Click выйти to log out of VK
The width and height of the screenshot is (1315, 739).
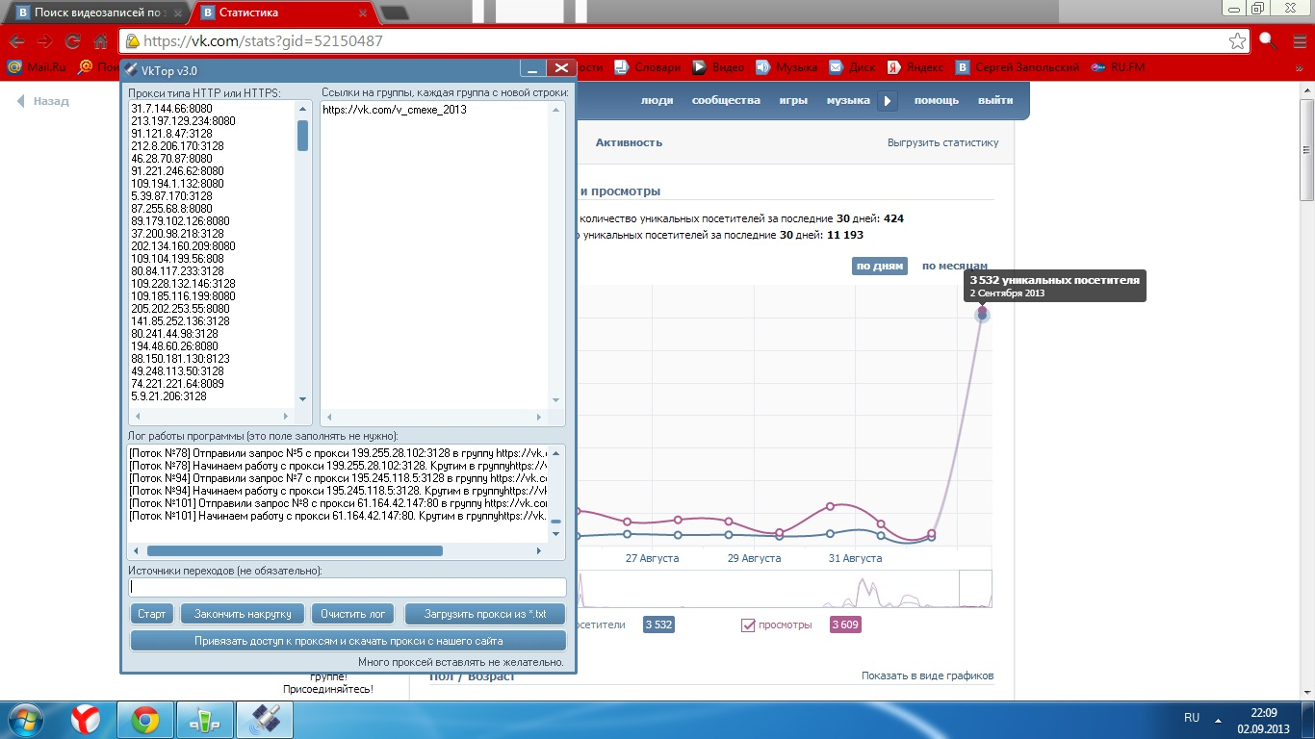click(x=995, y=100)
